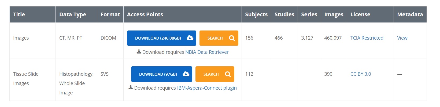Viewport: 440px width, 107px height.
Task: Open the TCIA Restricted license link
Action: coord(367,38)
